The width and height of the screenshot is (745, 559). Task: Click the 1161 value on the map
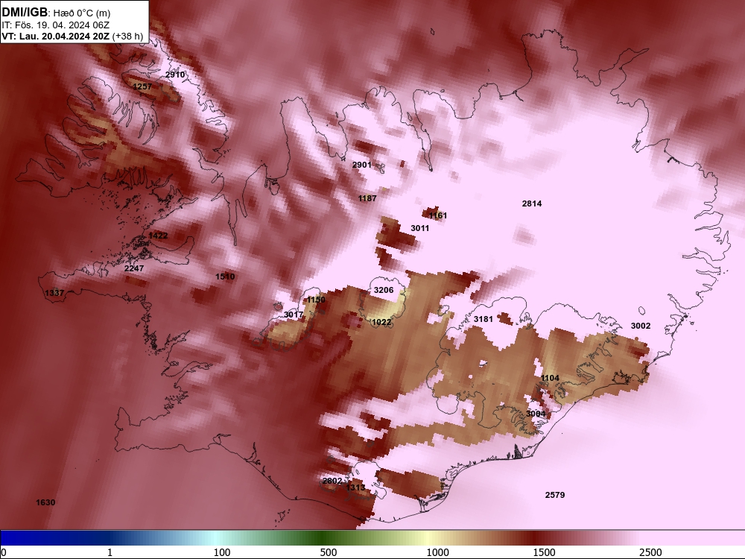click(x=437, y=216)
